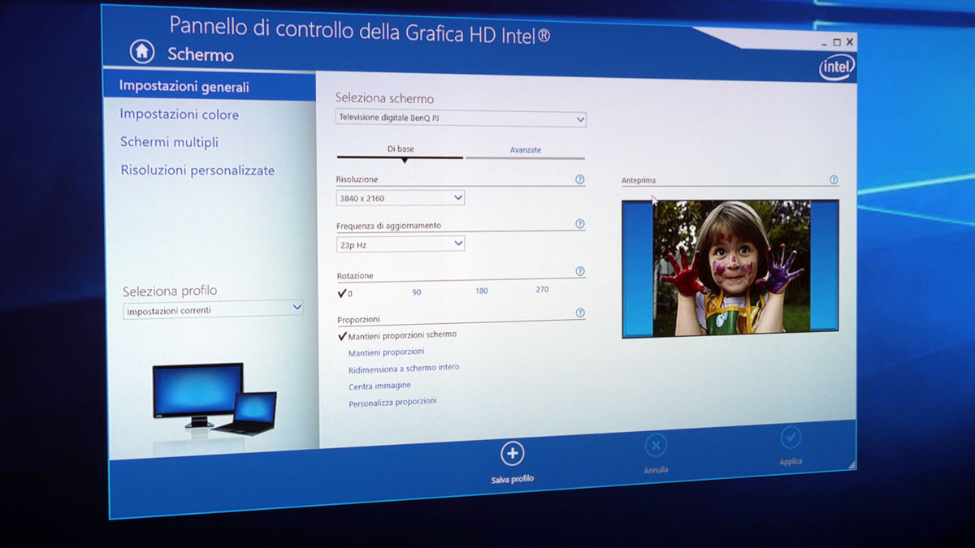Switch to the Di base tab
Screen dimensions: 975x548
(400, 149)
